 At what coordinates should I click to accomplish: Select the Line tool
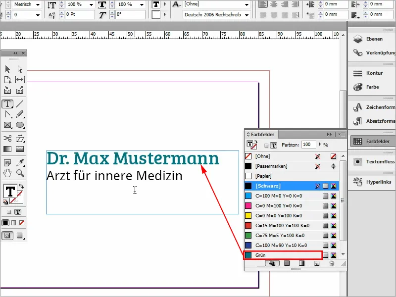point(20,104)
